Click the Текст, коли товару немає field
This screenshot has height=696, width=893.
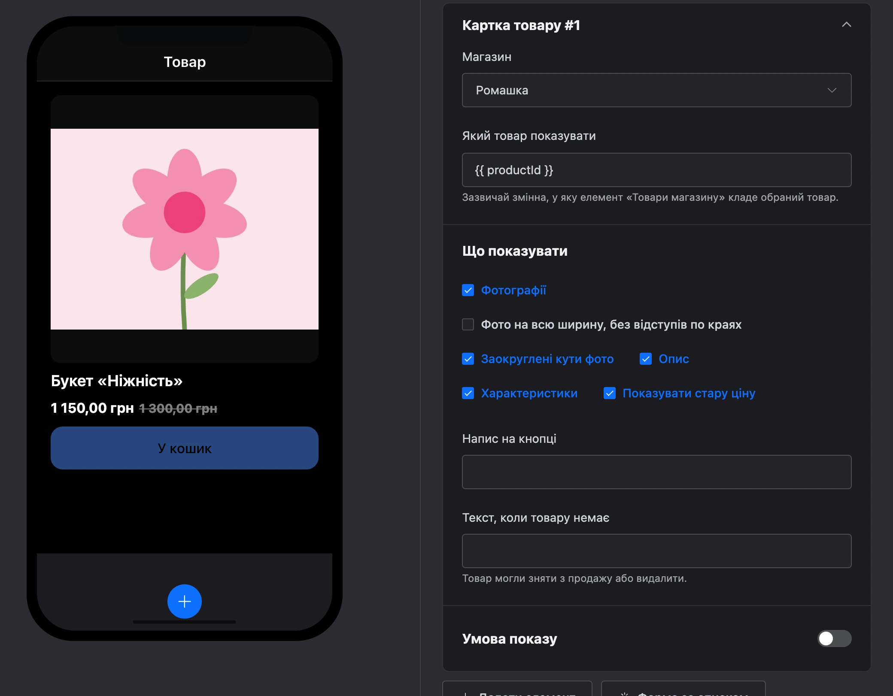656,551
